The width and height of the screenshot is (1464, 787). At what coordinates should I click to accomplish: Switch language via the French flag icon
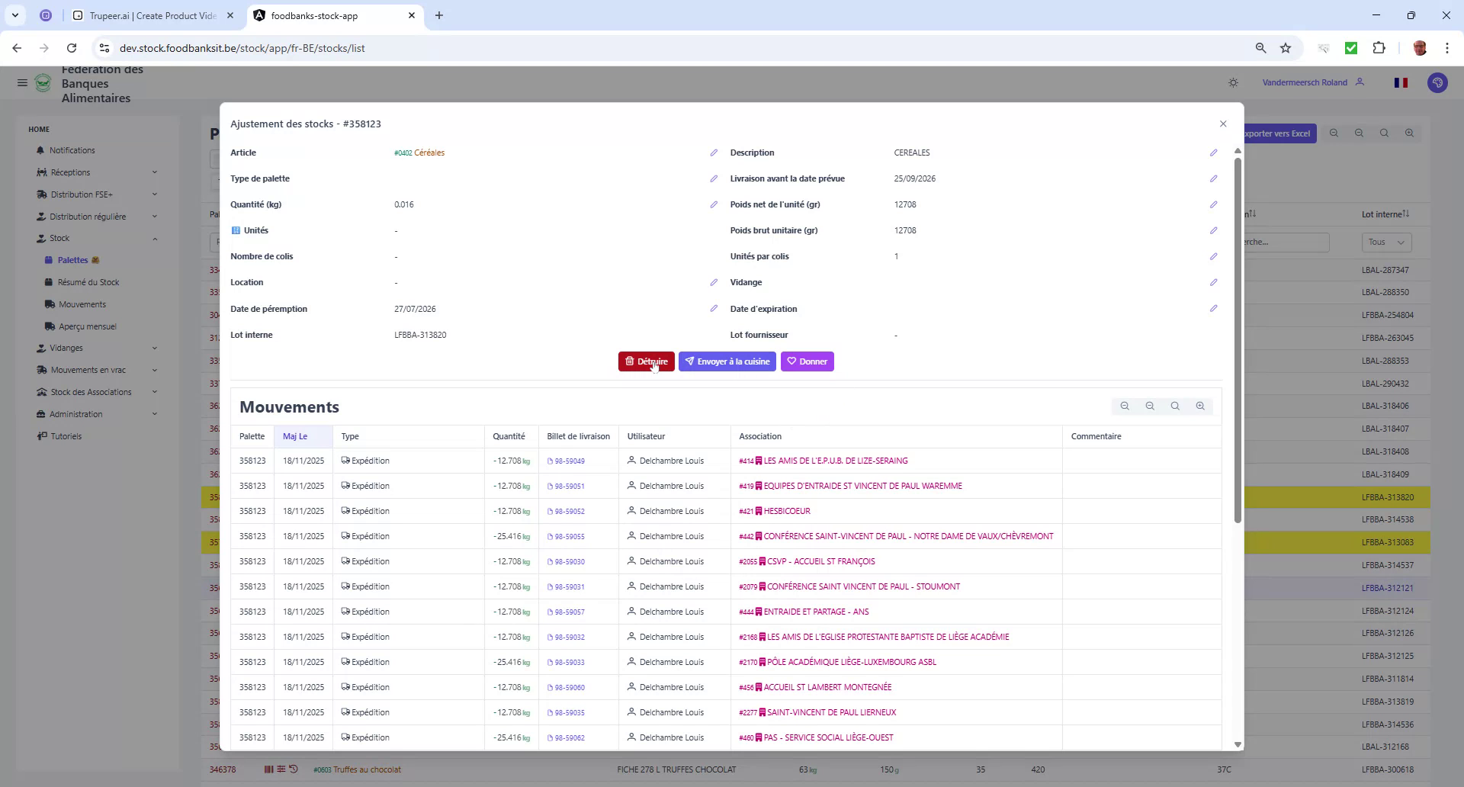[x=1401, y=82]
